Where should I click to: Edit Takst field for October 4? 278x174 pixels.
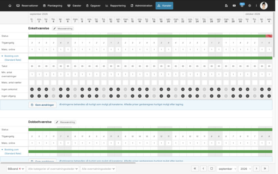click(269, 66)
